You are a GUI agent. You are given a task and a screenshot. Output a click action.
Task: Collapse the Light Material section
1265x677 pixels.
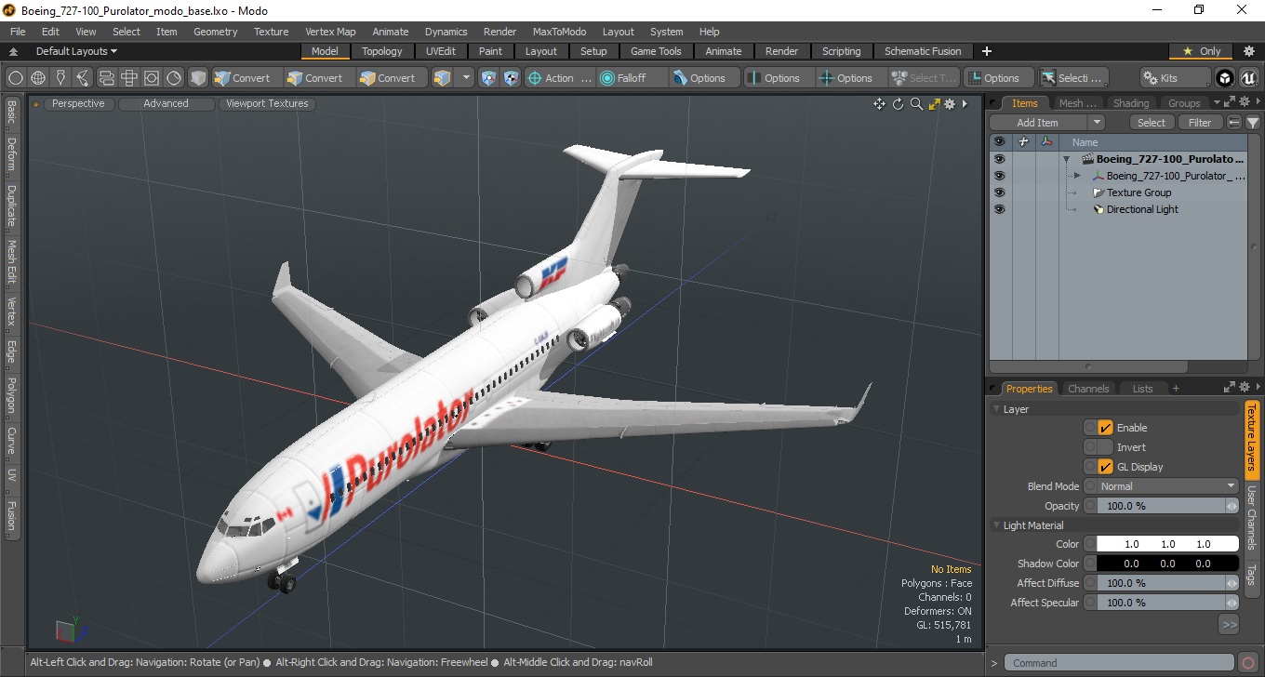tap(997, 525)
